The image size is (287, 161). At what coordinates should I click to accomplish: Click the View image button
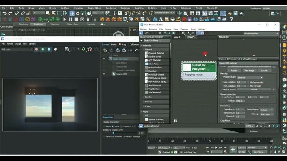pos(249,70)
